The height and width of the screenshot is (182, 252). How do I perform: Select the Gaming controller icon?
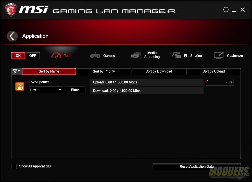tap(95, 55)
